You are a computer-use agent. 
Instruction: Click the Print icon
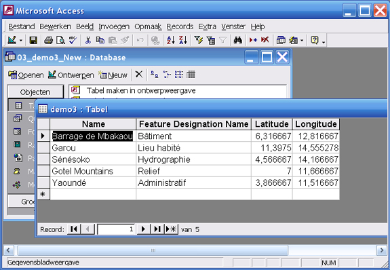49,40
